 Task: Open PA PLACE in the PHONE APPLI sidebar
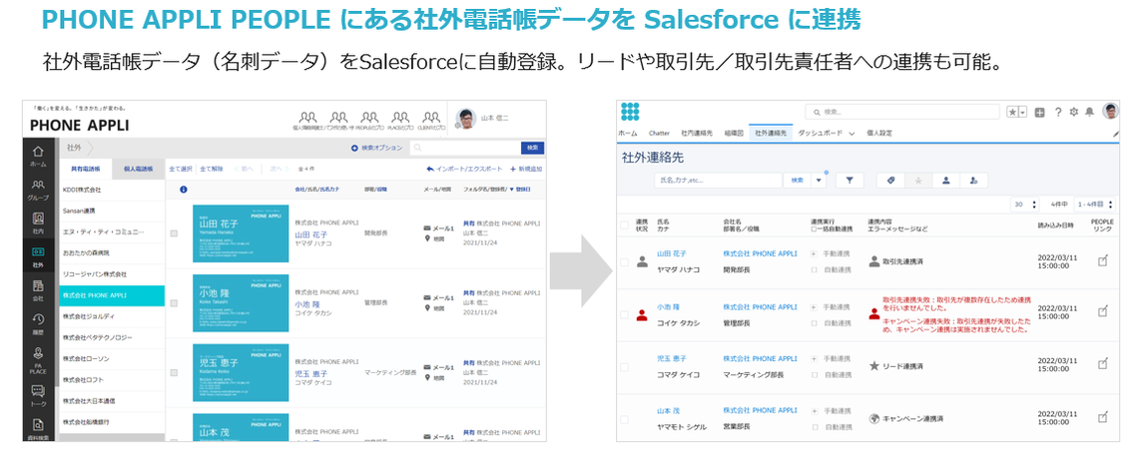[x=38, y=359]
